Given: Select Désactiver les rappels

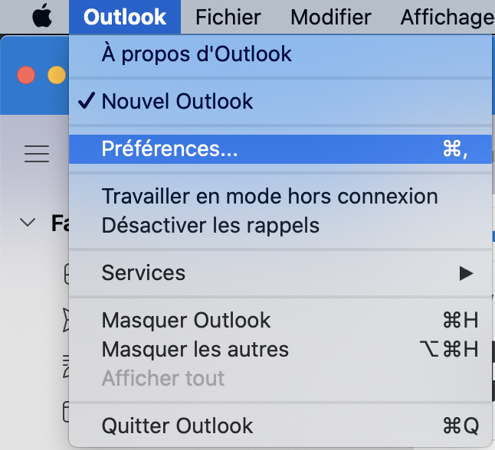Looking at the screenshot, I should tap(211, 226).
